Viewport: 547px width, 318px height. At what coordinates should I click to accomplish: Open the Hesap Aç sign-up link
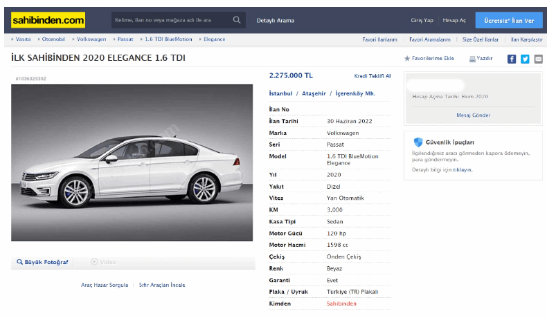(x=454, y=21)
